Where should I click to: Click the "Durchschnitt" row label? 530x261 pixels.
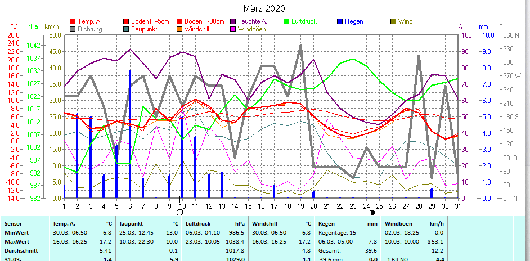[21, 251]
